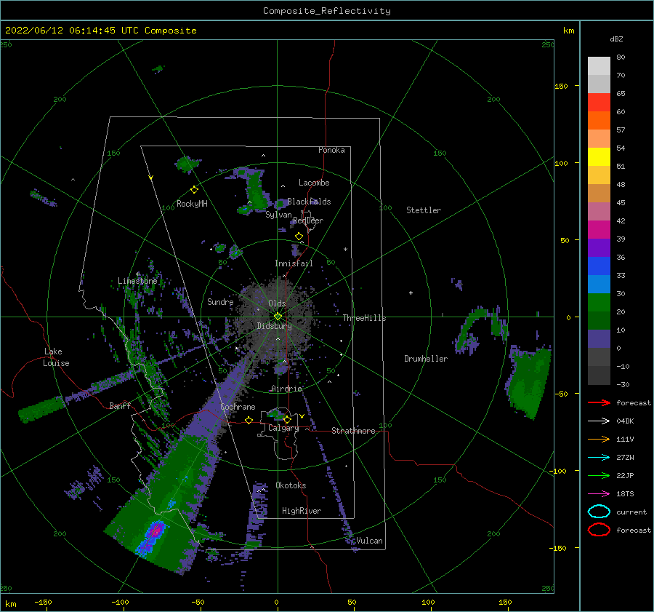Click the Stettler city label
The width and height of the screenshot is (654, 612).
point(424,210)
